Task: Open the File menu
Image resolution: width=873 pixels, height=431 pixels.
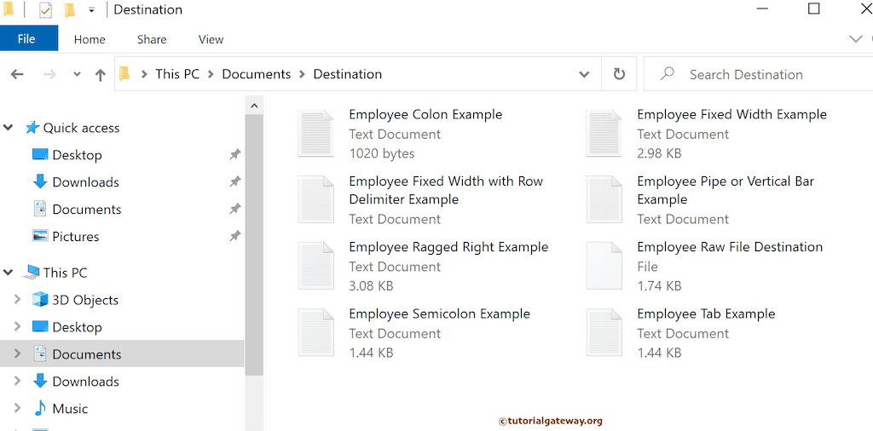Action: point(29,39)
